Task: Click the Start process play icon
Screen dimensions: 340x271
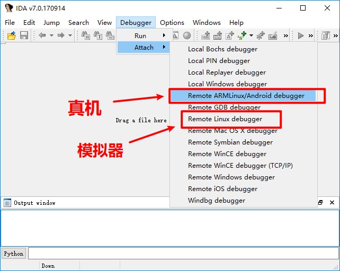Action: [x=301, y=35]
